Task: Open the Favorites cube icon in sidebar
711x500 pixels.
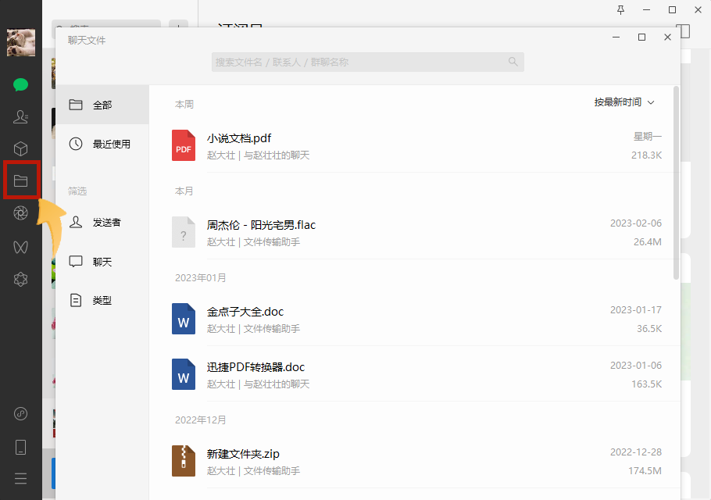Action: click(20, 148)
